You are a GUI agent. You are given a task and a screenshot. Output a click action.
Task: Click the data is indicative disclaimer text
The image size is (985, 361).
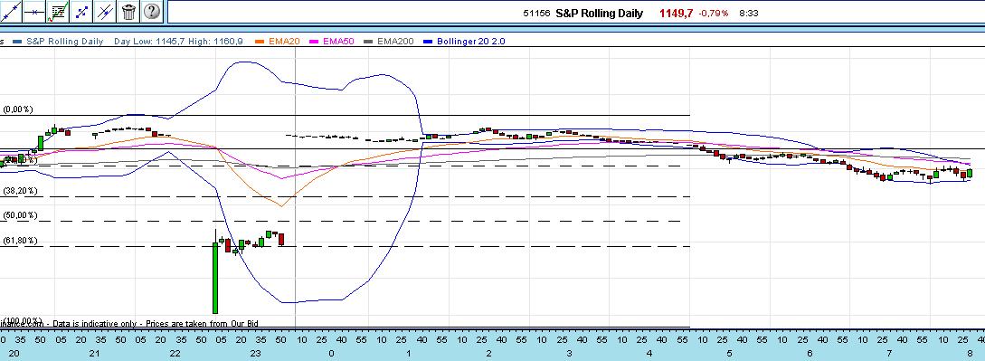[128, 323]
